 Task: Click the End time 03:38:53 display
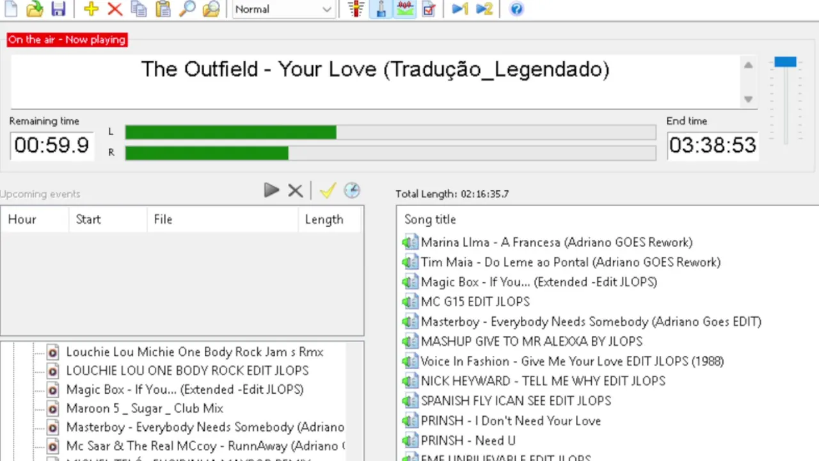tap(713, 145)
